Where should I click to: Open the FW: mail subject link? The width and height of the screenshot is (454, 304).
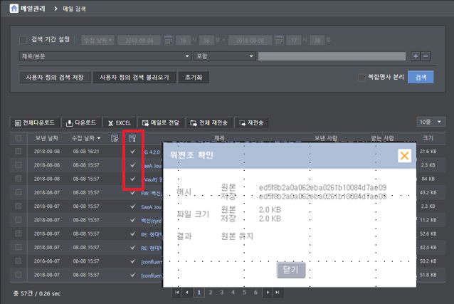tap(151, 193)
